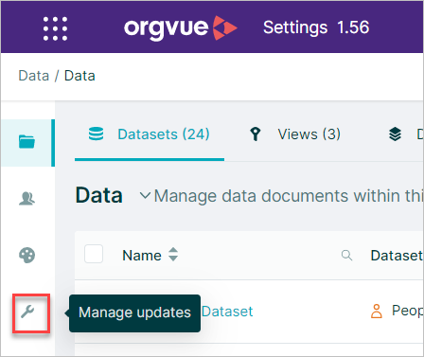Screen dimensions: 424x357
Task: Click the Settings 1.56 title text
Action: (316, 27)
